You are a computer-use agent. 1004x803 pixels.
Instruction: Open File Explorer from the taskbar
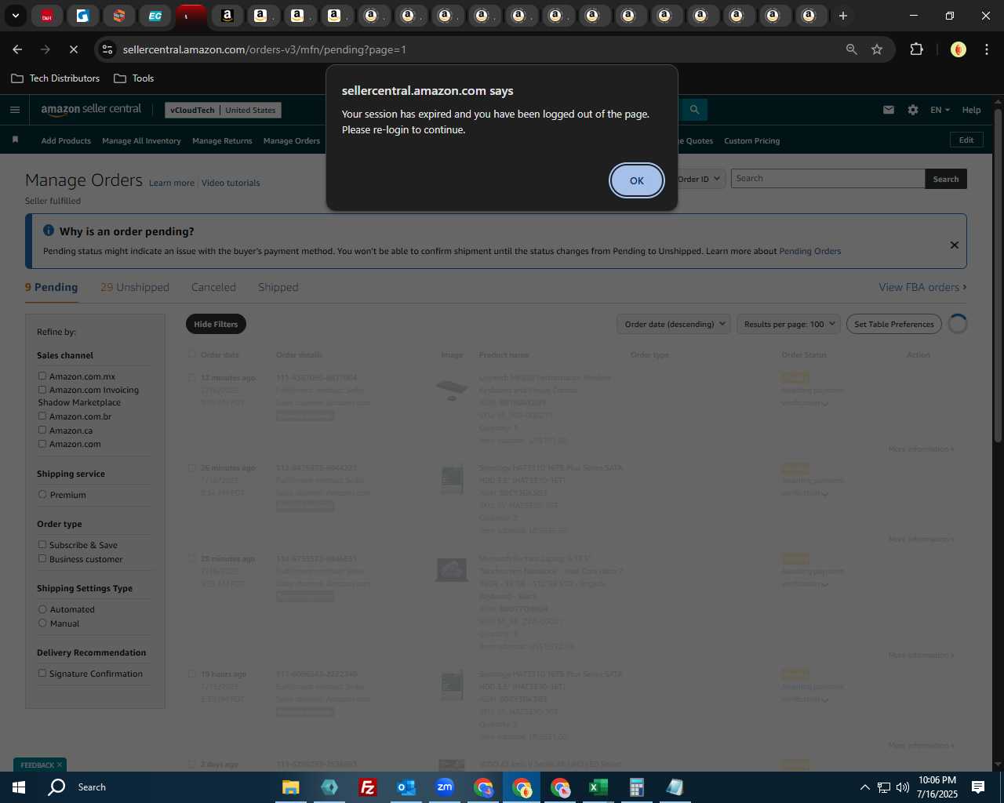point(291,787)
